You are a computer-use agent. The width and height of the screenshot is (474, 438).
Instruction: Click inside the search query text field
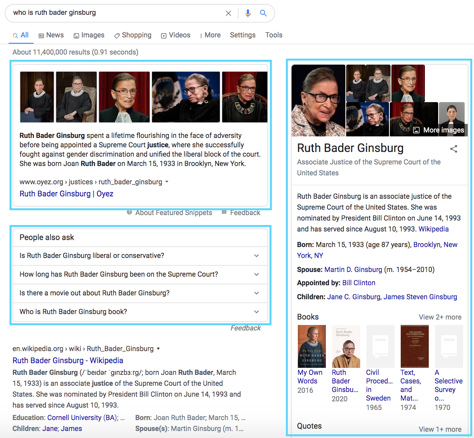pyautogui.click(x=117, y=13)
